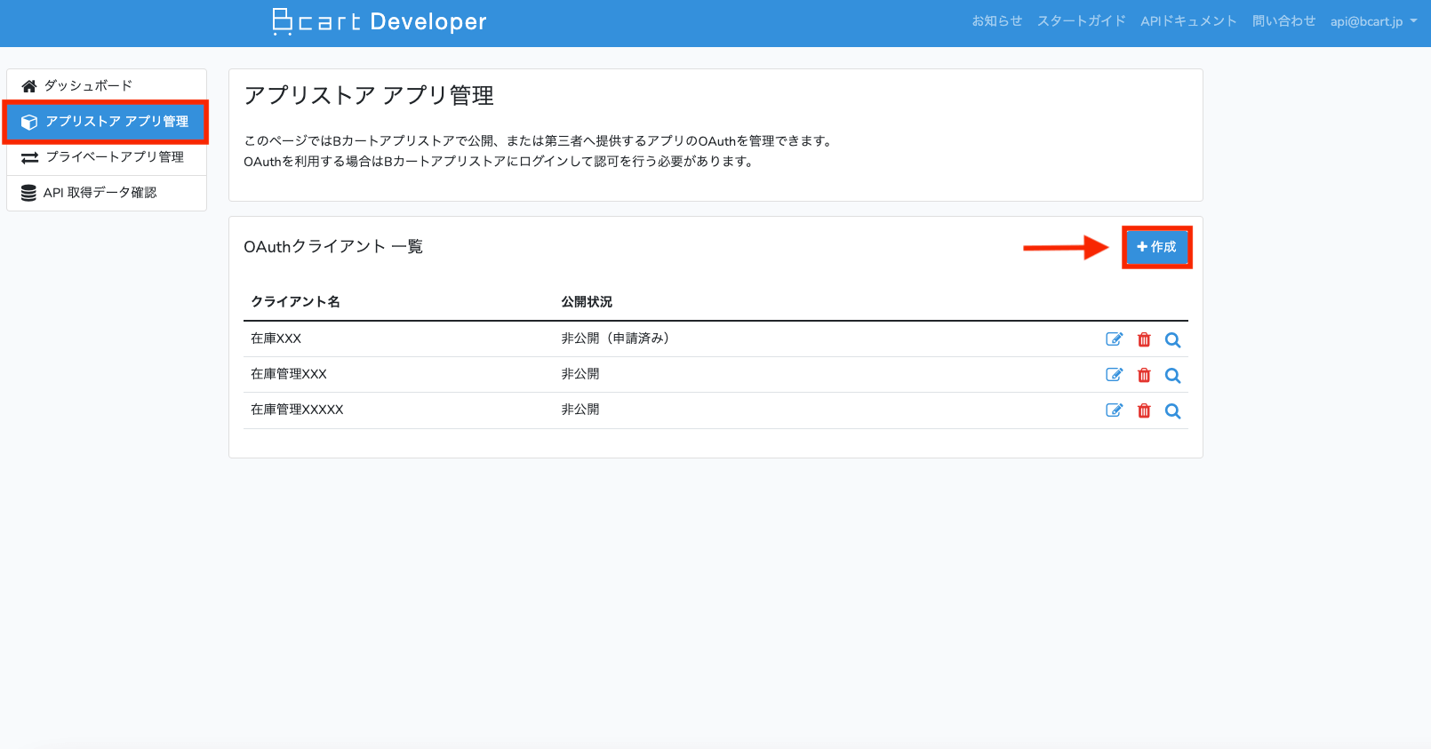
Task: Search details for 在庫管理XXXXX row
Action: click(1172, 410)
